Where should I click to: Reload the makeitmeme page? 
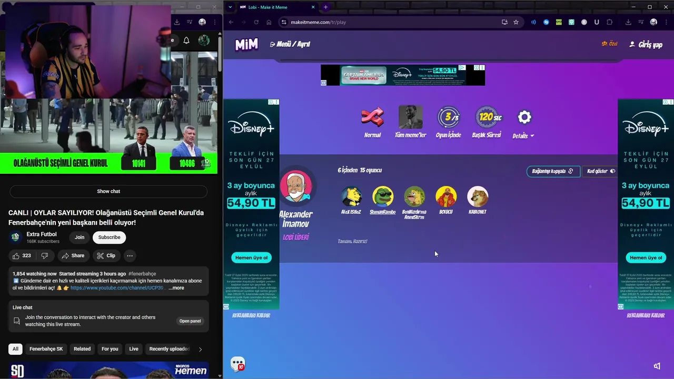coord(256,22)
